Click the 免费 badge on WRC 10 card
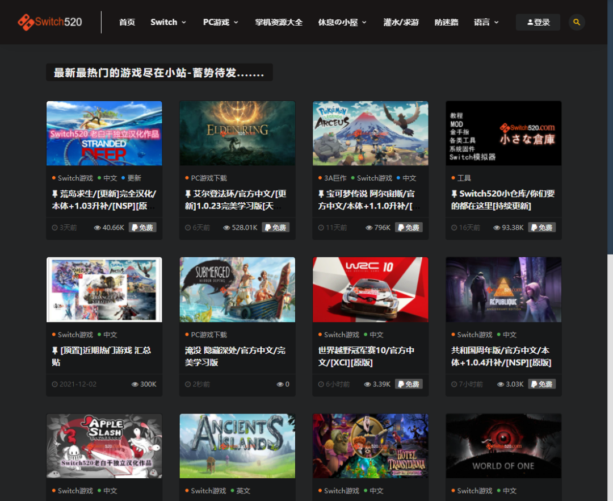Viewport: 613px width, 501px height. pos(409,384)
